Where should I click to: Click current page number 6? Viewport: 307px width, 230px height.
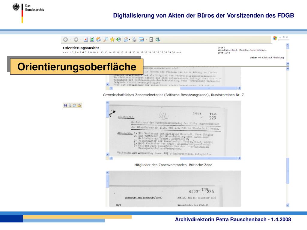[83, 53]
